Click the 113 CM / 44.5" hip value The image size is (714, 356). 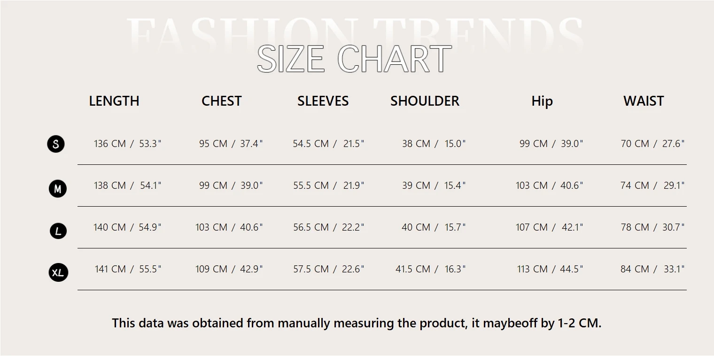pos(550,269)
